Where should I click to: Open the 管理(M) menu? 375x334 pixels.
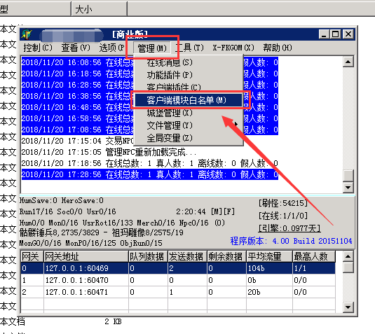click(152, 48)
